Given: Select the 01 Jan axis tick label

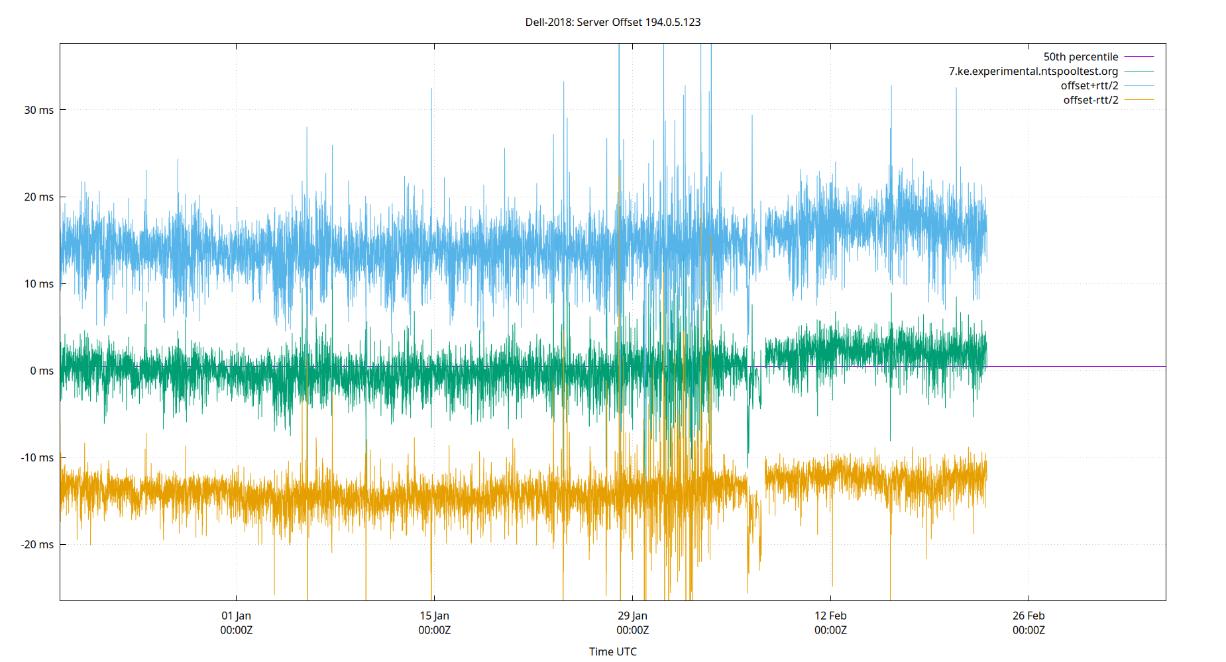Looking at the screenshot, I should pyautogui.click(x=238, y=615).
